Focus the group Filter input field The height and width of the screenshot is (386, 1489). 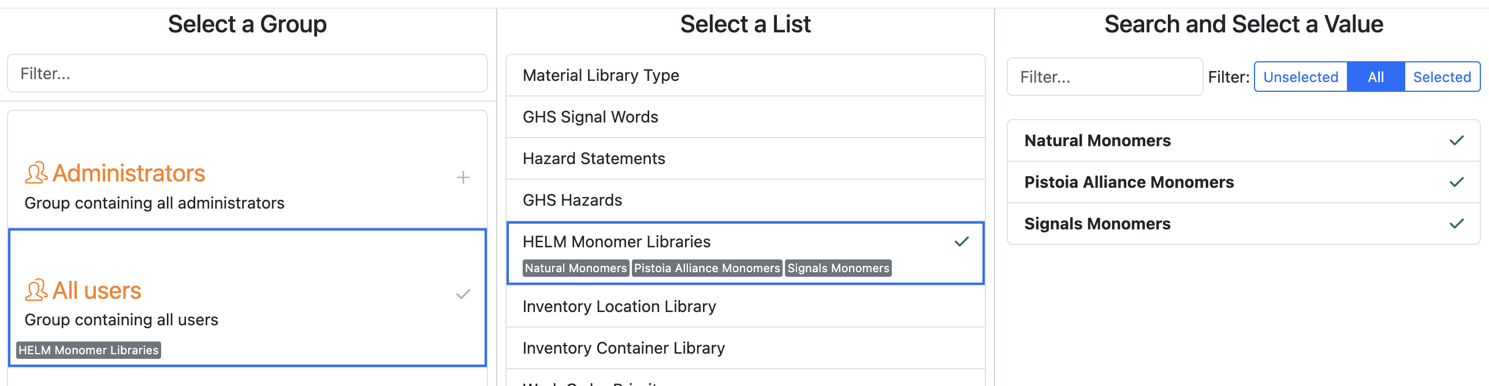click(x=247, y=73)
